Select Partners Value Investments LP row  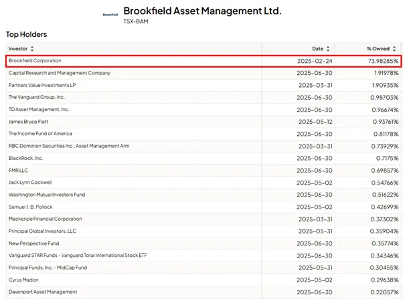point(204,85)
